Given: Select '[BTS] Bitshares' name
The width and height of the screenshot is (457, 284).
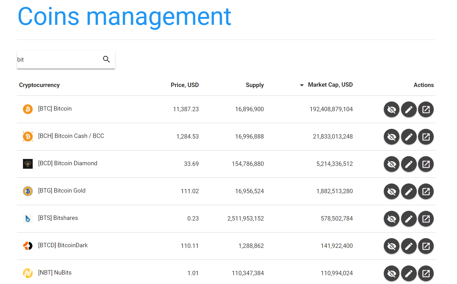Looking at the screenshot, I should tap(58, 218).
